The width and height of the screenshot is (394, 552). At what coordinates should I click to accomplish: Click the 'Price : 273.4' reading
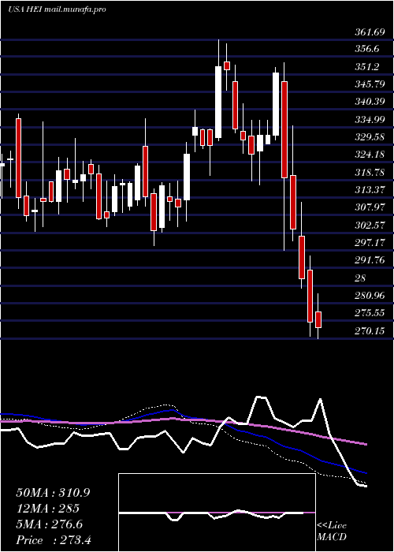click(x=54, y=540)
